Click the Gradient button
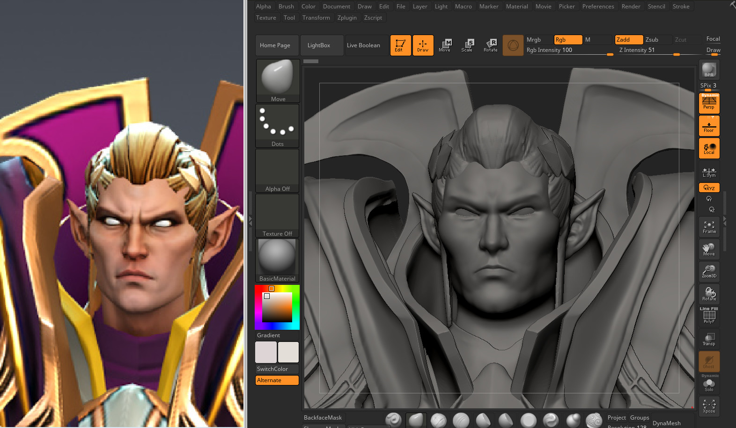The image size is (736, 428). pyautogui.click(x=277, y=335)
